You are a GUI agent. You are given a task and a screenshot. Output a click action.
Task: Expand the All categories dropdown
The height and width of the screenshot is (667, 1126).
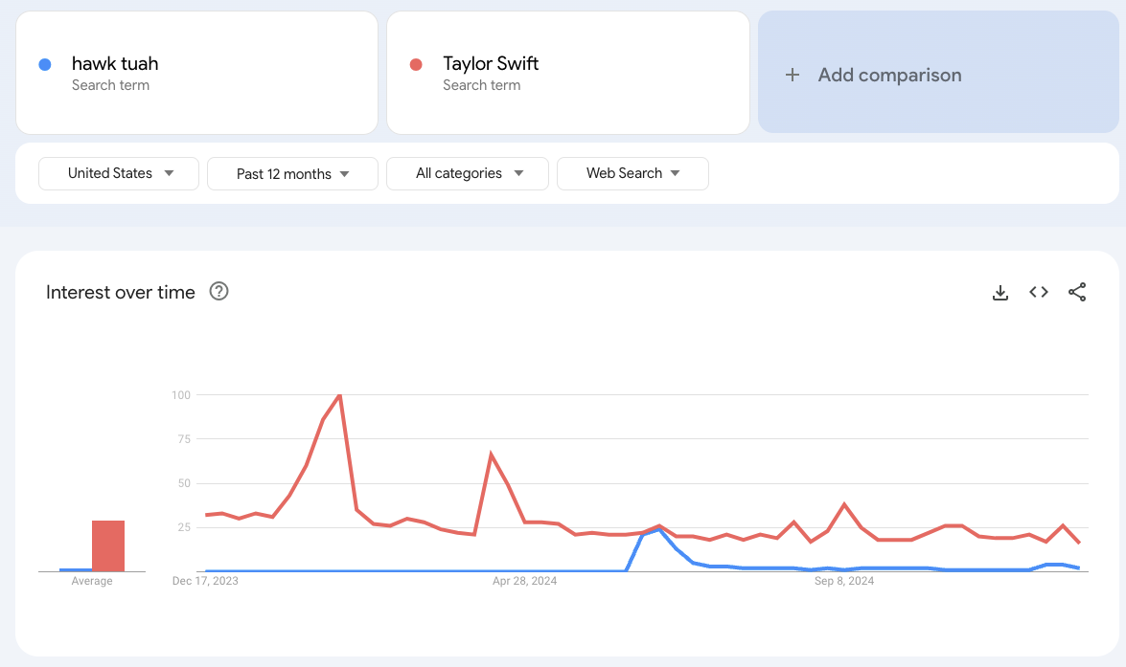click(x=468, y=173)
